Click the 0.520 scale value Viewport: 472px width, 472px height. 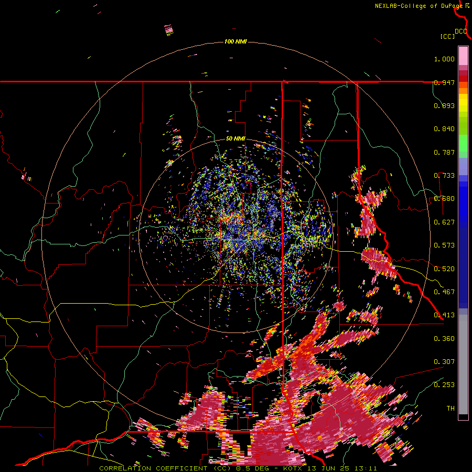point(444,269)
